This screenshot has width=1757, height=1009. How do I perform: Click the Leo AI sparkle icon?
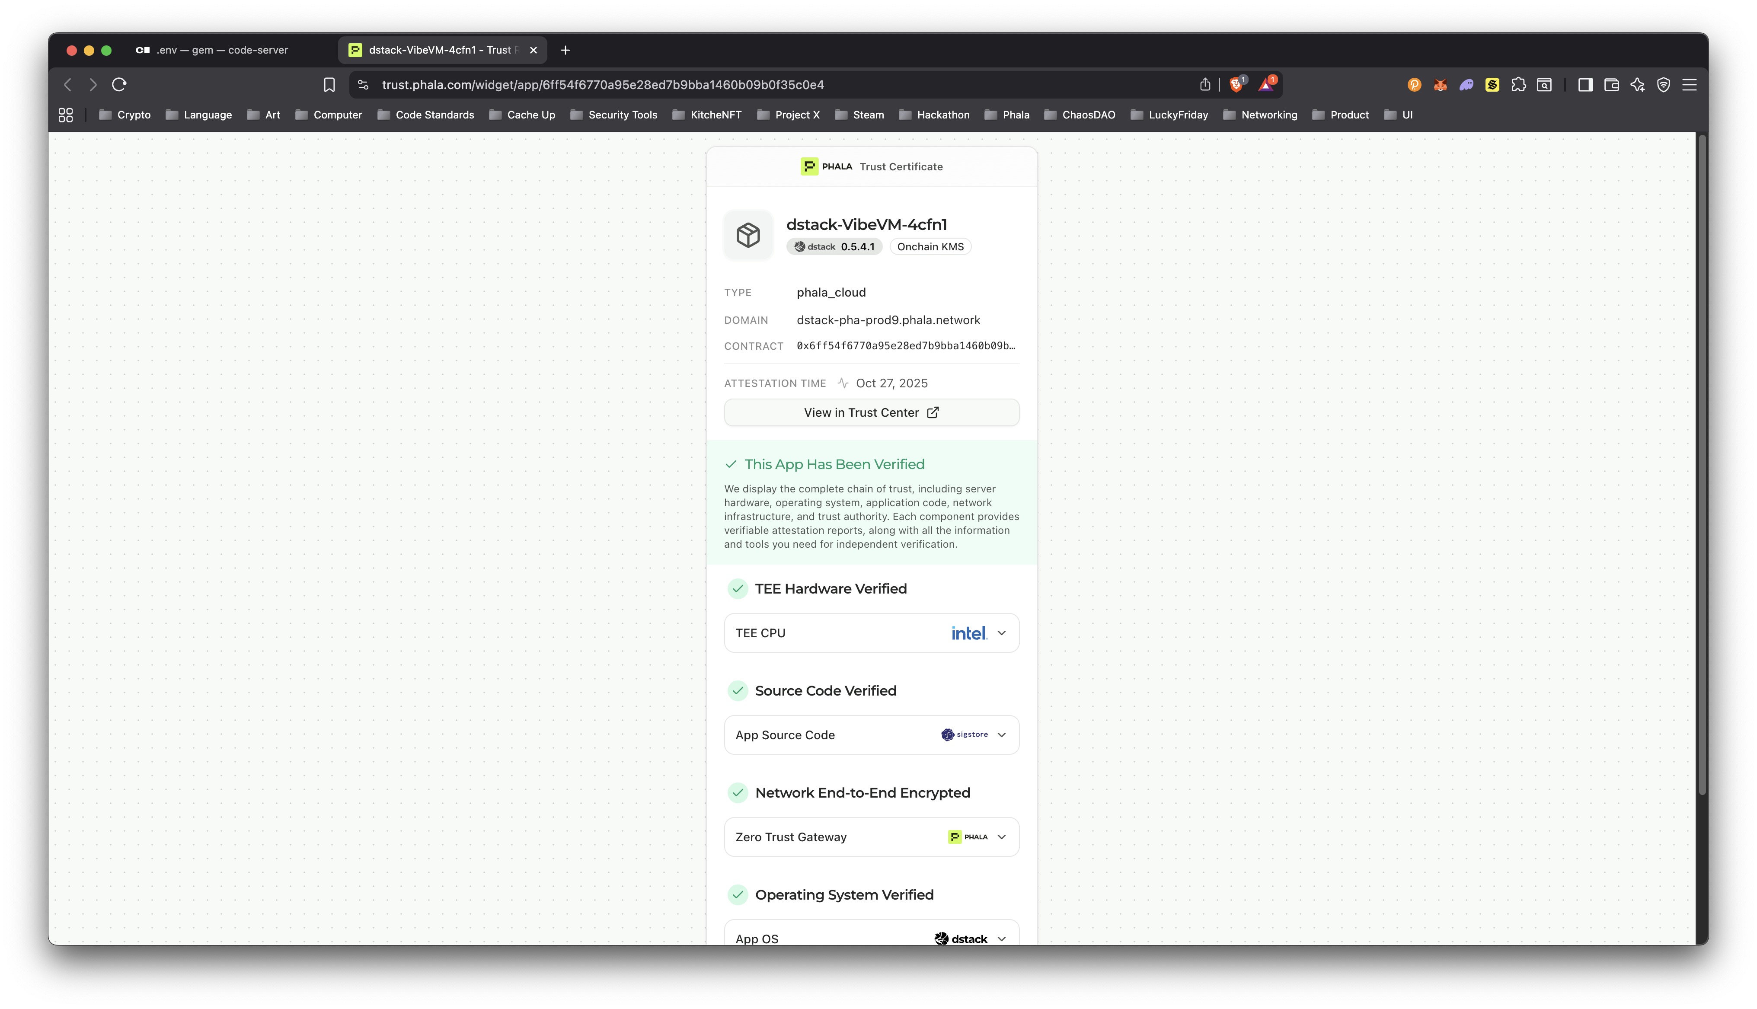click(x=1637, y=85)
